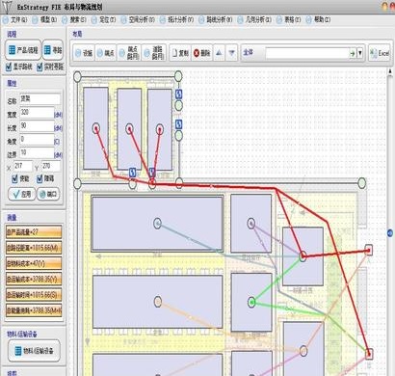Click the X coordinate field showing 217
Image resolution: width=395 pixels, height=376 pixels.
pyautogui.click(x=22, y=166)
